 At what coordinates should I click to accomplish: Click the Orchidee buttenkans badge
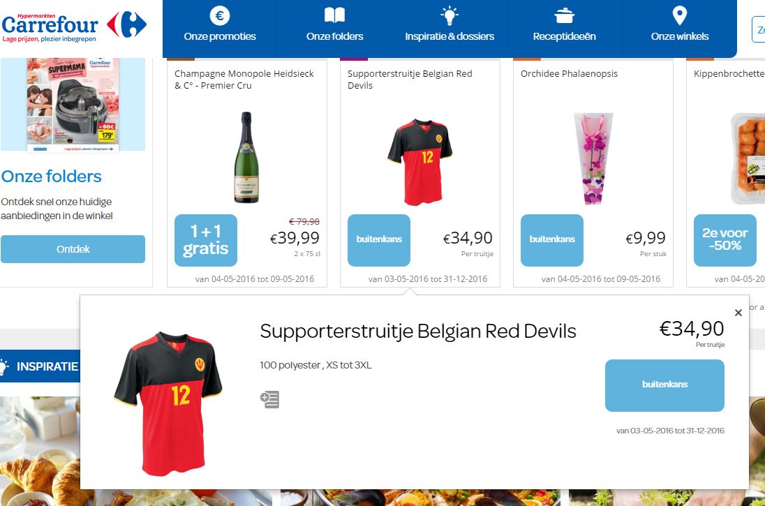(552, 240)
